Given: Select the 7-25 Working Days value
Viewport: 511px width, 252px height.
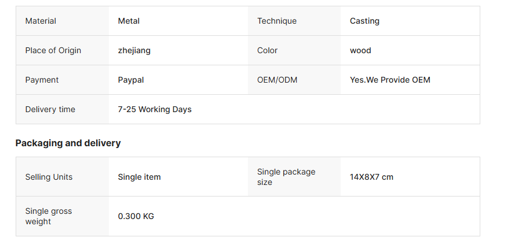Looking at the screenshot, I should point(155,110).
